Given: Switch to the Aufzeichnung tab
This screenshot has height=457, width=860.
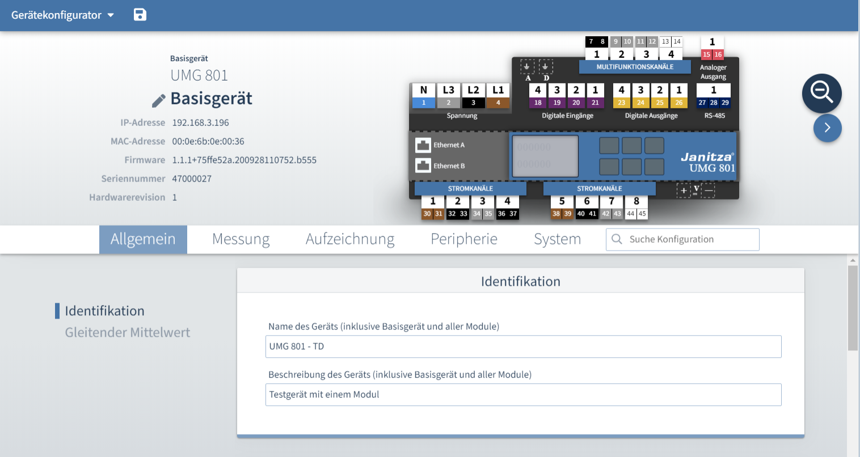Looking at the screenshot, I should (x=349, y=239).
